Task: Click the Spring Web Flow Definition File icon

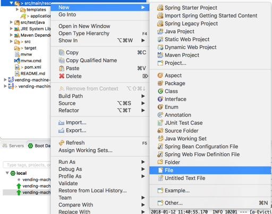Action: click(160, 154)
